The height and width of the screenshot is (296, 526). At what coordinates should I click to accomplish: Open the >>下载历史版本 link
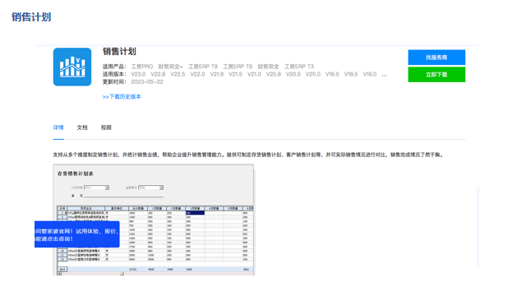[122, 97]
